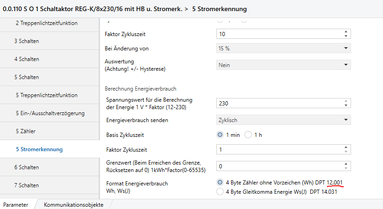Open the 5 Ein-/Ausschaltverzögerung page
383x209 pixels.
[50, 113]
